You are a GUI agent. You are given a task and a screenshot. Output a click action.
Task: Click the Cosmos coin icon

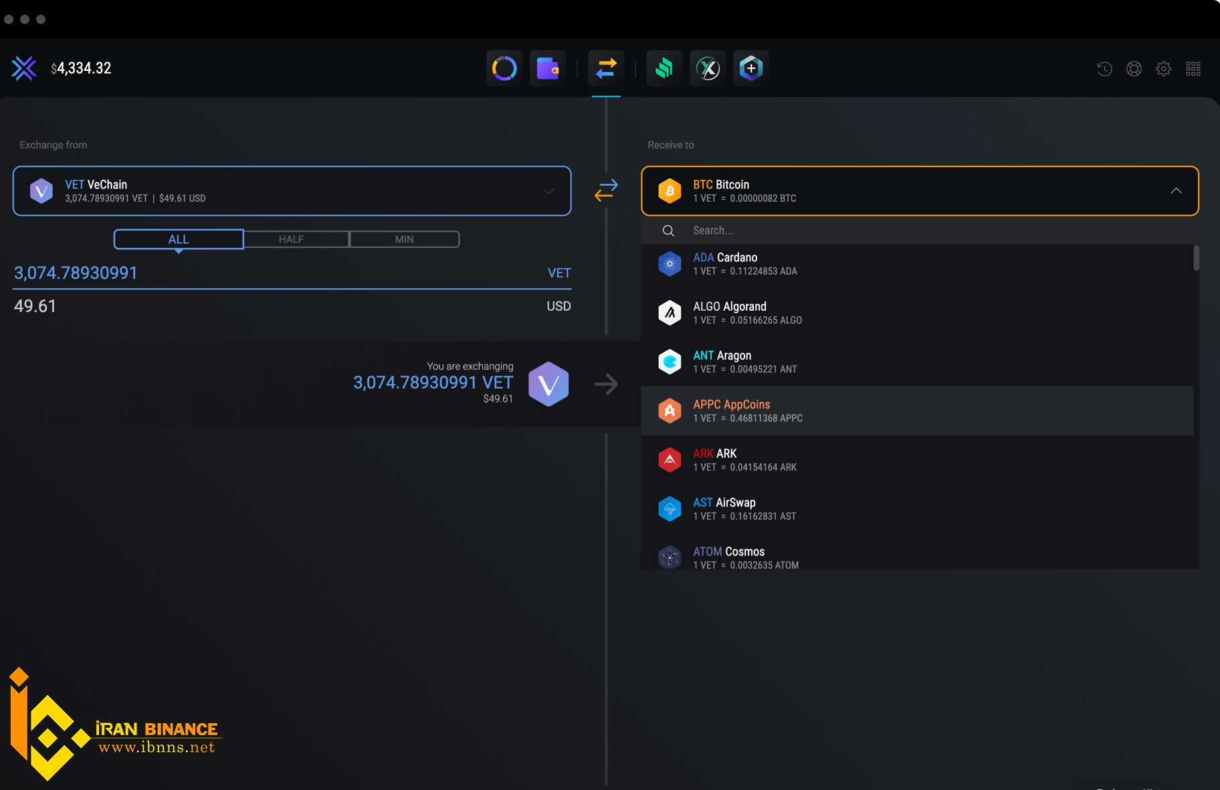670,557
